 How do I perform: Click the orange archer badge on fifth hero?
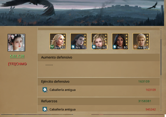pos(135,47)
